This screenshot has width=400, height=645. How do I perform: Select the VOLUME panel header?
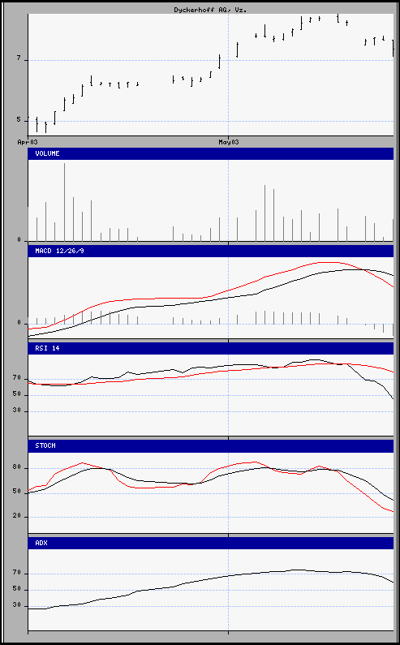click(211, 153)
